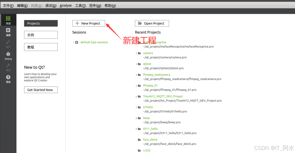Open the 01hello recent project
This screenshot has height=153, width=295.
click(148, 107)
